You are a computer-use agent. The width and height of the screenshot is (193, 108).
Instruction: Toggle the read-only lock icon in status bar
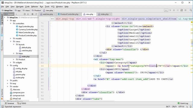coord(187,107)
